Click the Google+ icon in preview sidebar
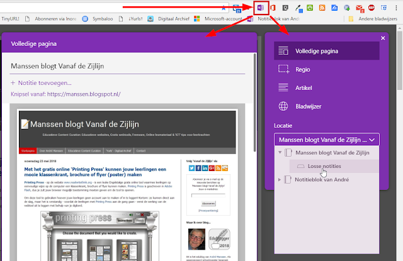Viewport: 403px width, 261px height. (212, 168)
